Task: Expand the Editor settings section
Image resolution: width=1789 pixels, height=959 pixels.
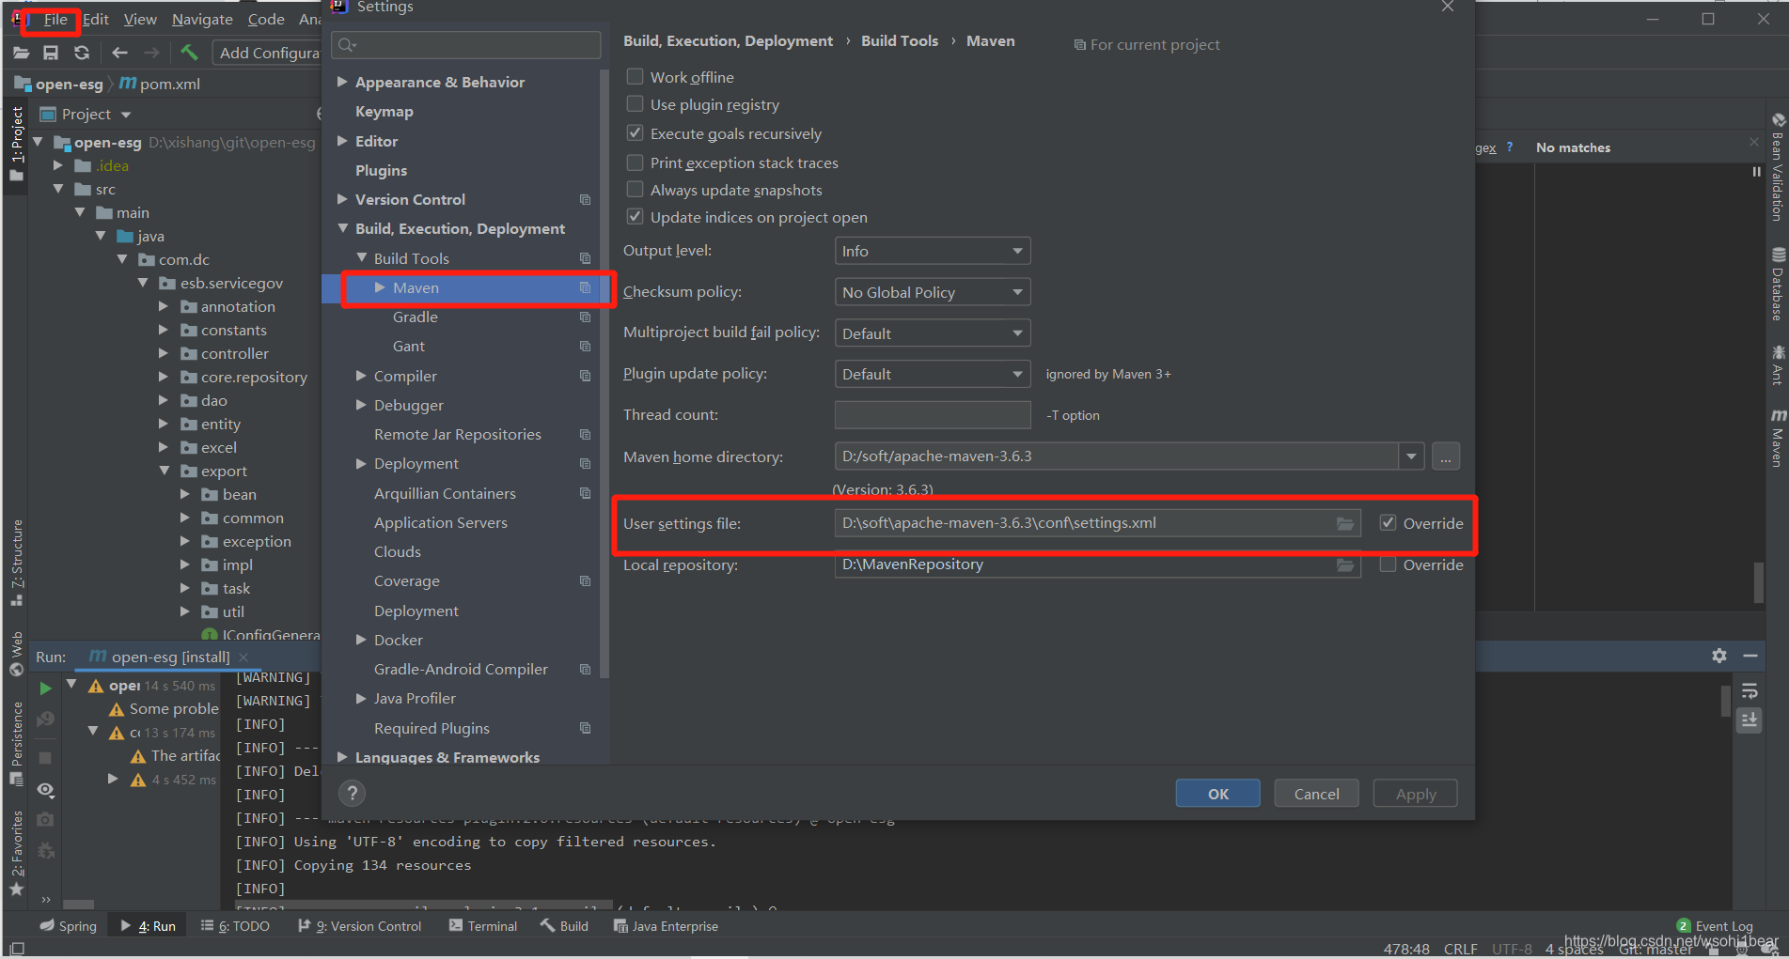Action: pos(342,141)
